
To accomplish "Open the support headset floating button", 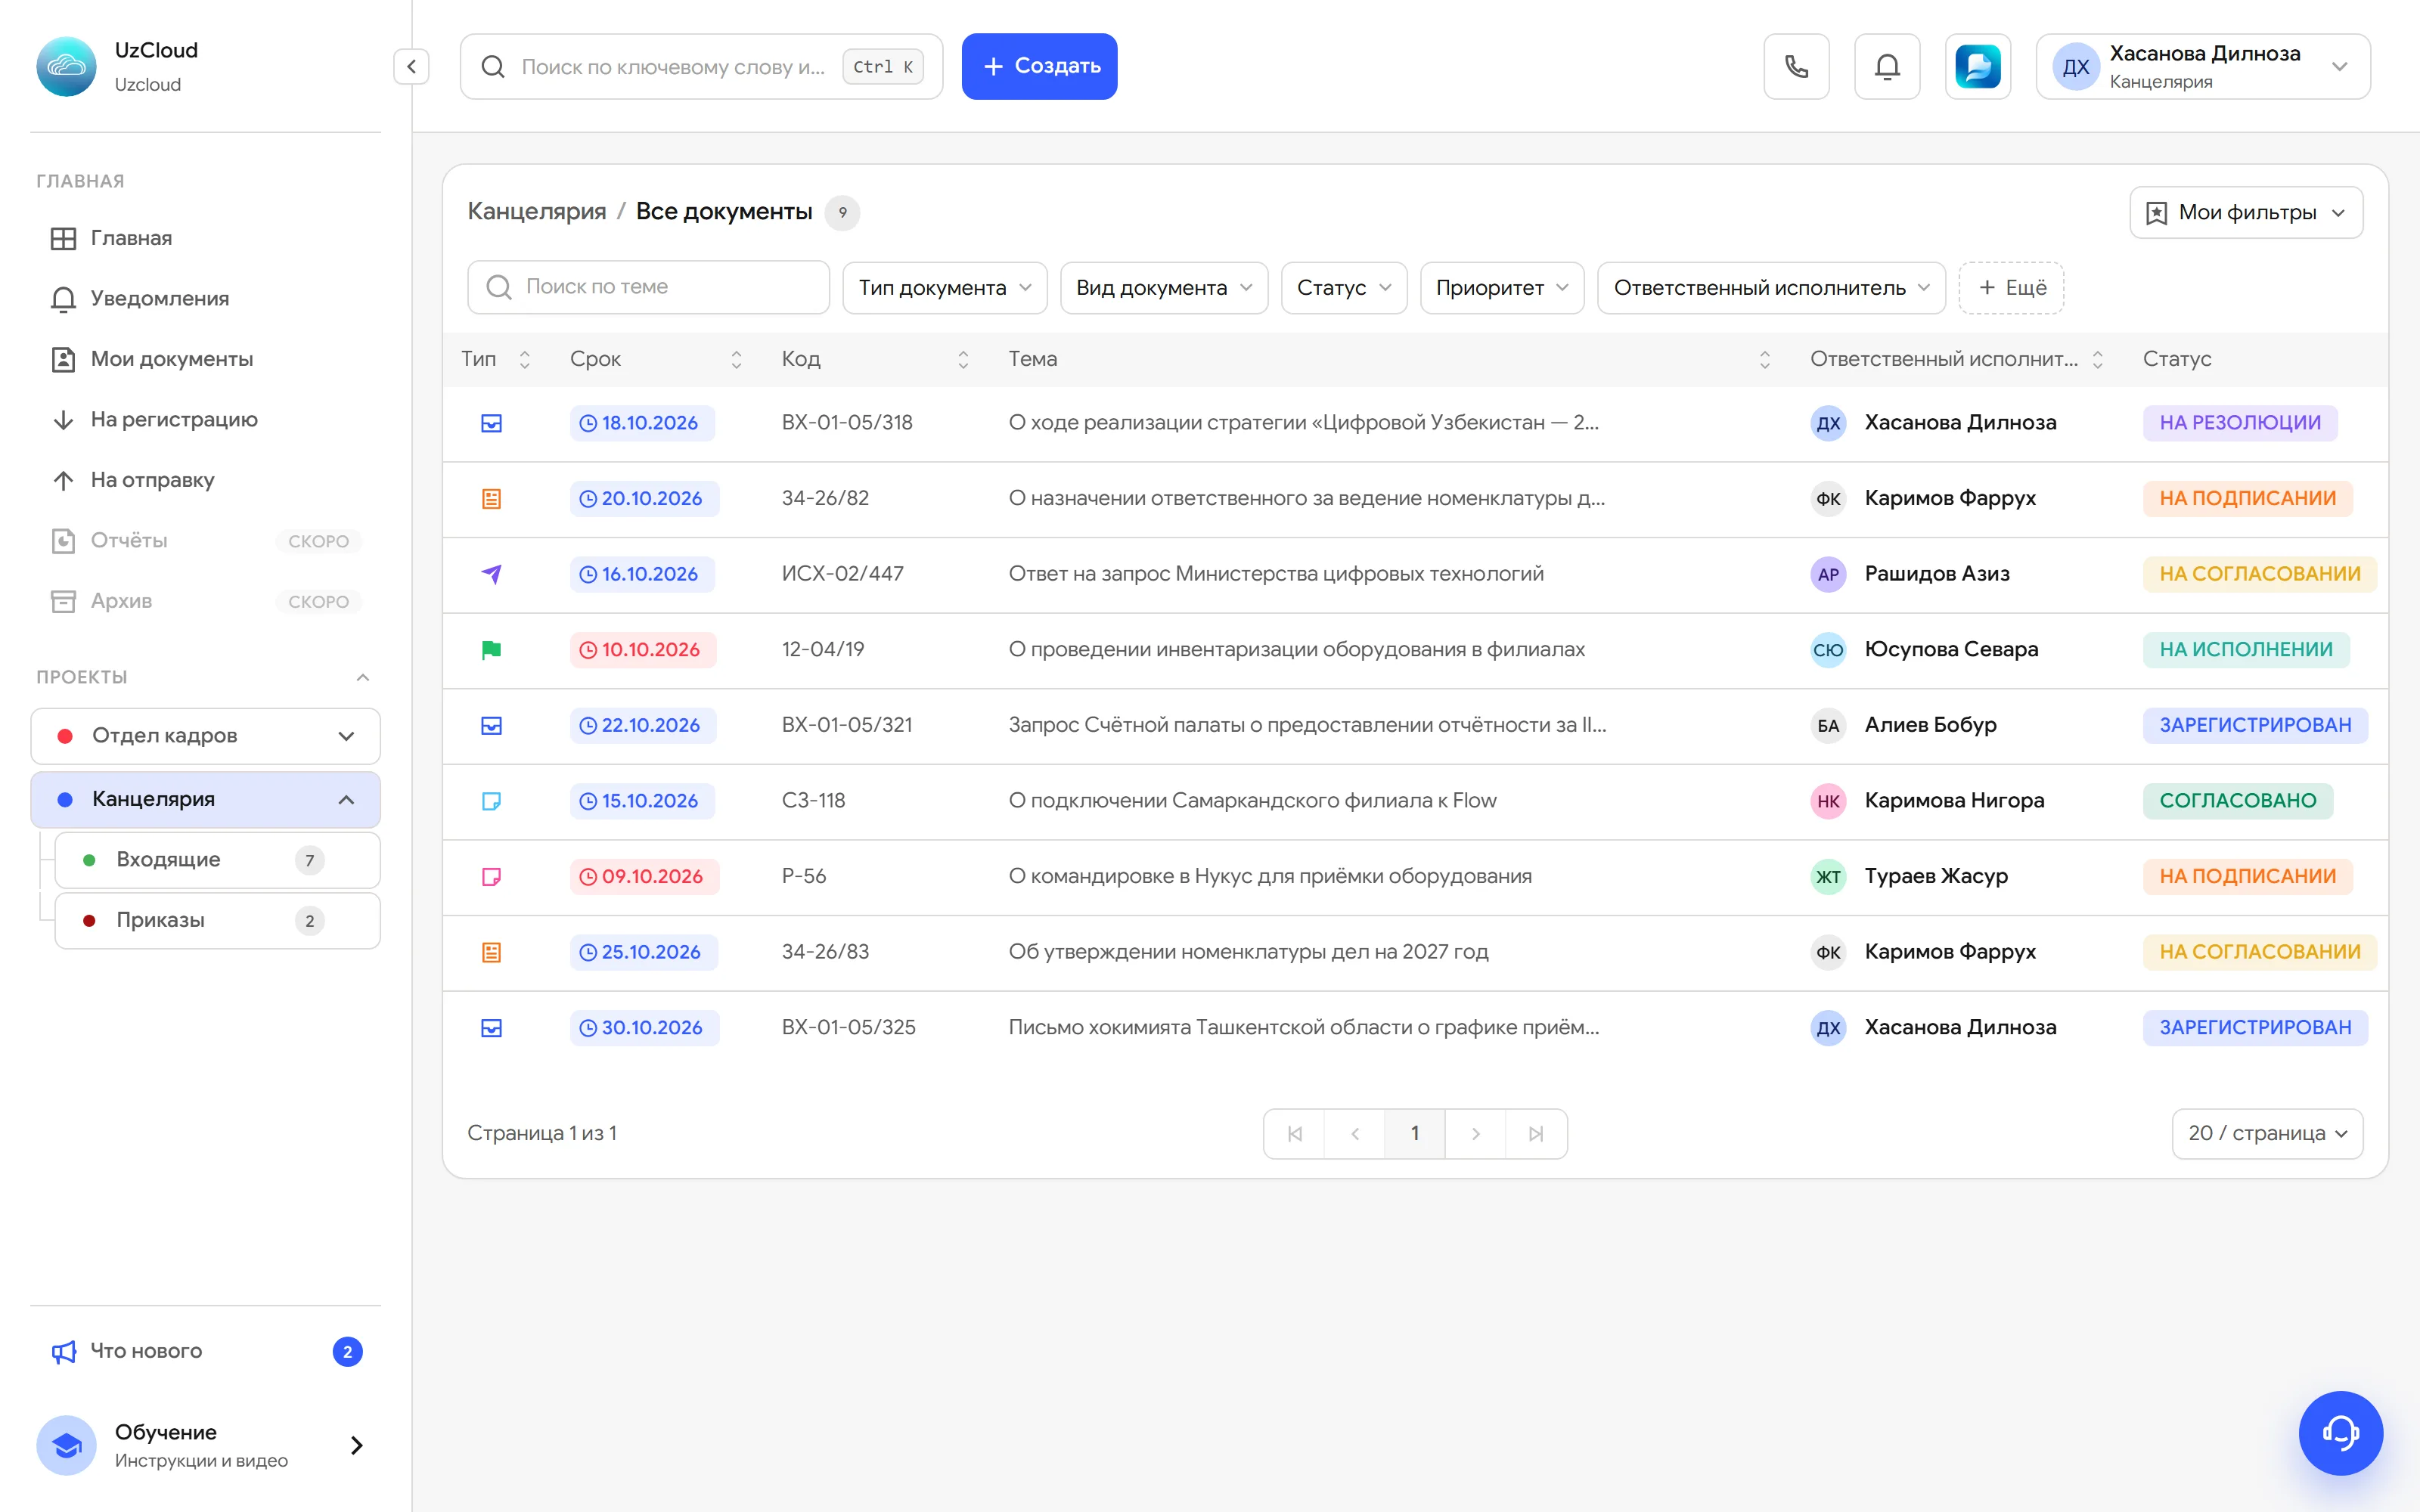I will [x=2340, y=1432].
